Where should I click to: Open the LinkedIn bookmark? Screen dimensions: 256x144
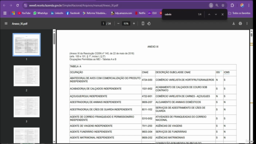57,13
